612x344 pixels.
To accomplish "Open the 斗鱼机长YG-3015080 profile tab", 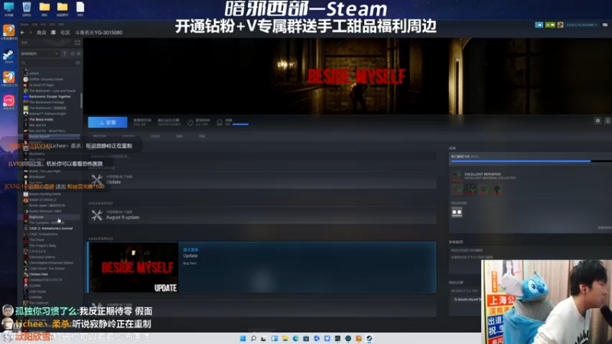I will pos(99,32).
